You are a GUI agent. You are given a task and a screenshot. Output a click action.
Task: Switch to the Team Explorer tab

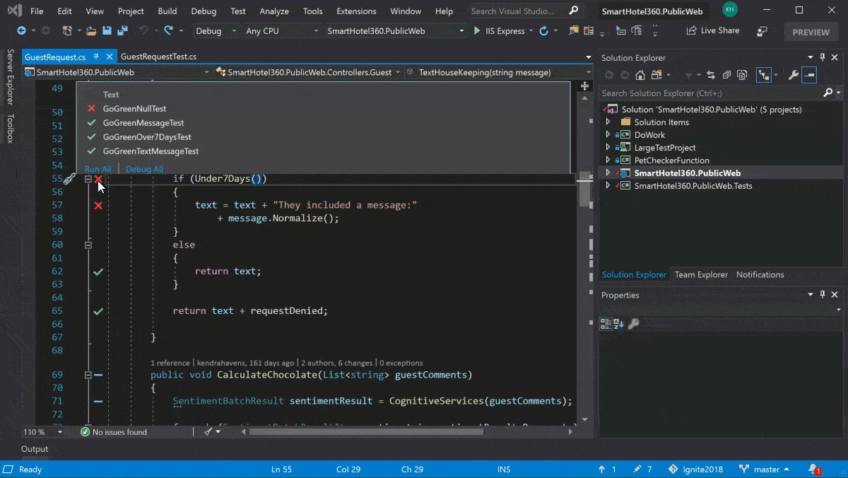click(x=701, y=274)
